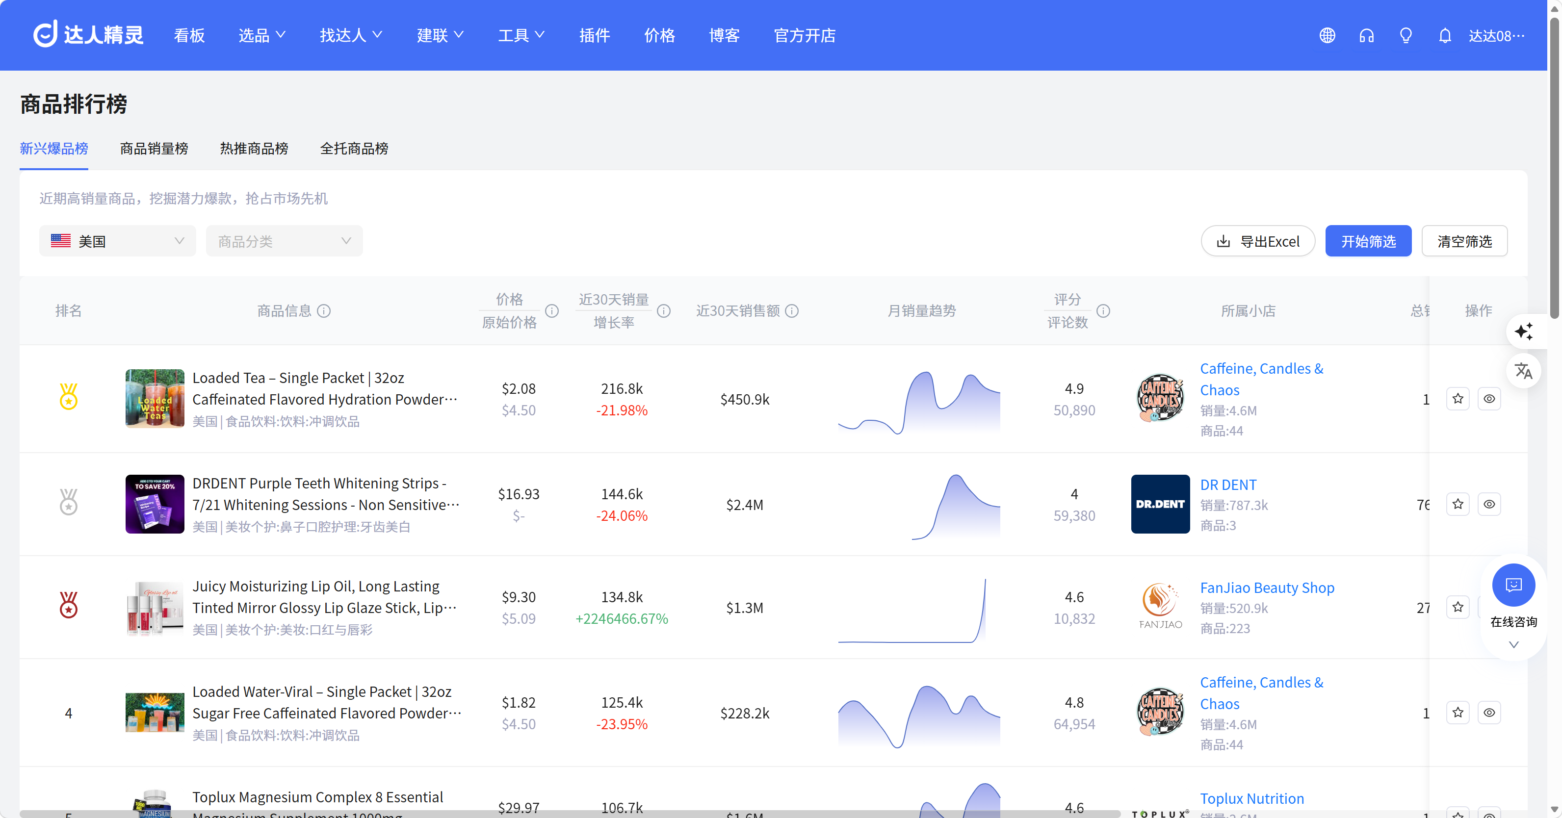Switch to the 新兴爆品榜 tab
1562x818 pixels.
[54, 149]
